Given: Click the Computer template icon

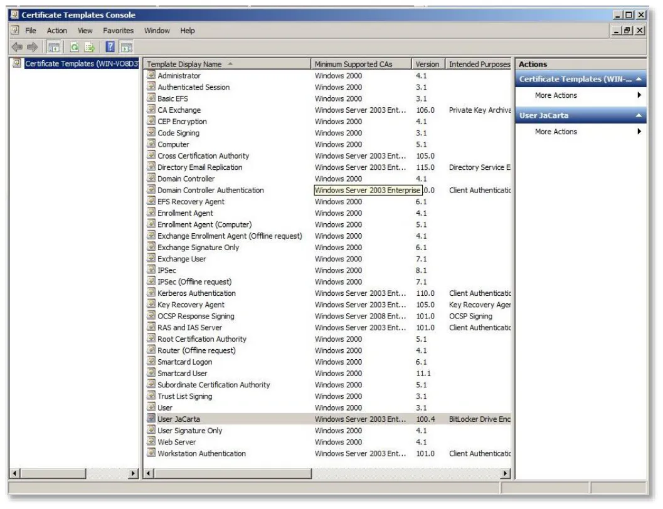Looking at the screenshot, I should (x=151, y=143).
